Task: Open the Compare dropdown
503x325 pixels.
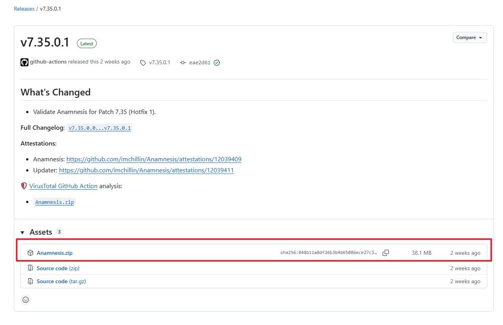Action: 469,37
